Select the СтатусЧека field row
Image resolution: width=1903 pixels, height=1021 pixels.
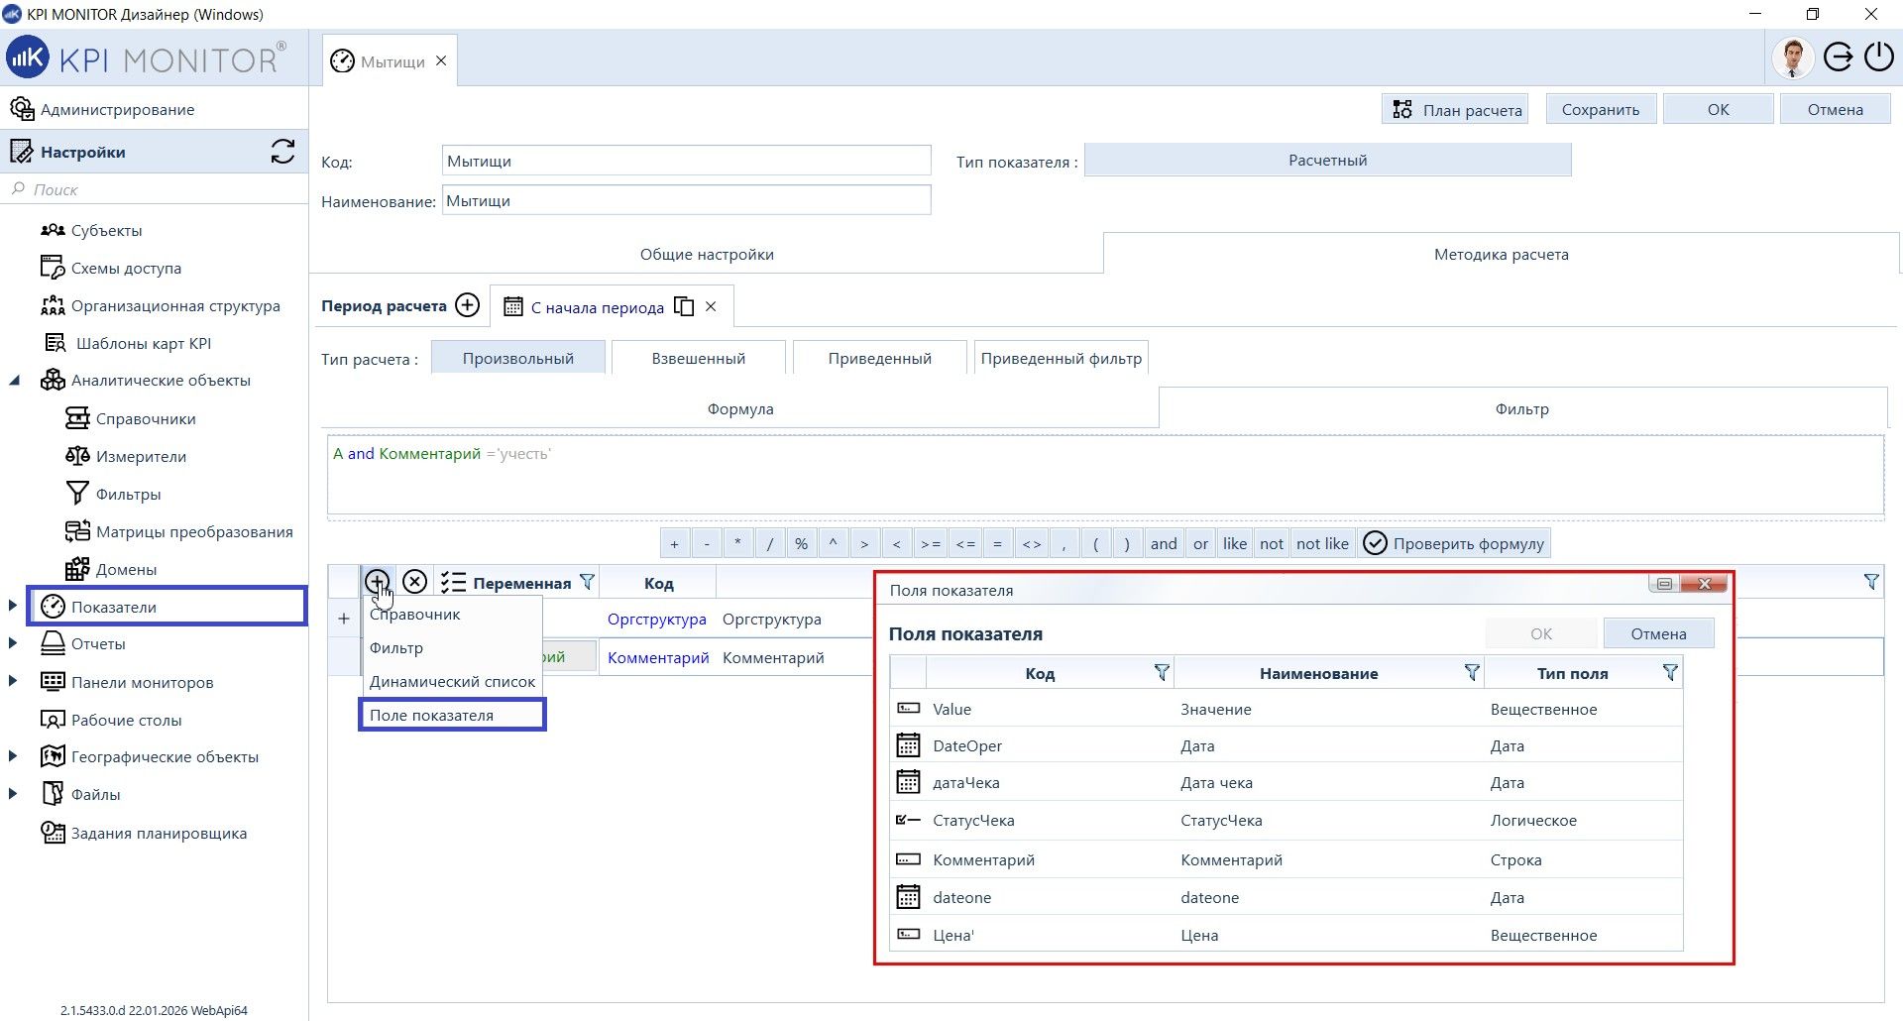coord(1287,820)
